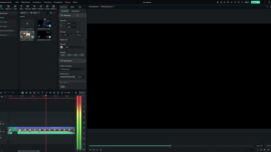Click the marker shield icon in timeline toolbar

tap(42, 93)
